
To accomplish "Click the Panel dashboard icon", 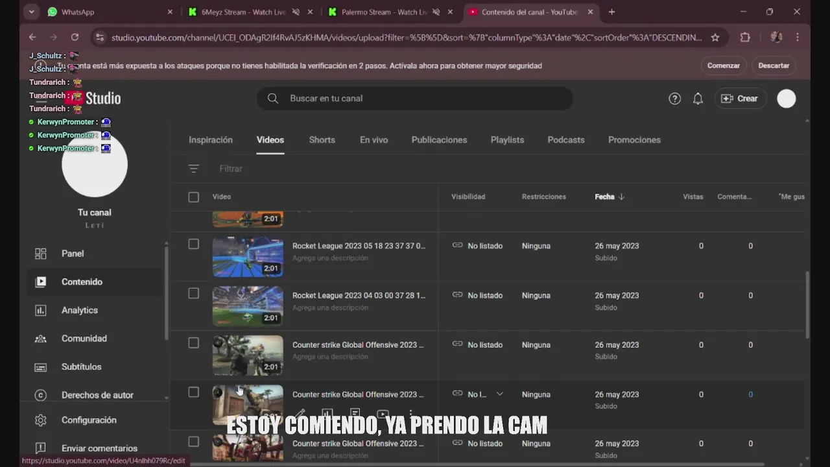I will click(x=40, y=254).
